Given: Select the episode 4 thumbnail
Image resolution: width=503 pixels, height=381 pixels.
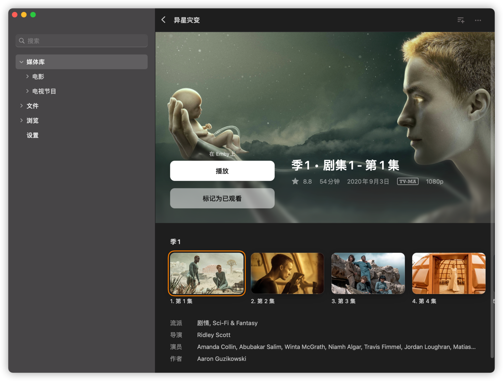Looking at the screenshot, I should click(449, 273).
